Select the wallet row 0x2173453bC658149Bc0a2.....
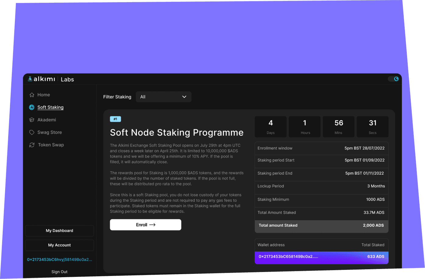Image resolution: width=425 pixels, height=279 pixels. pyautogui.click(x=322, y=257)
